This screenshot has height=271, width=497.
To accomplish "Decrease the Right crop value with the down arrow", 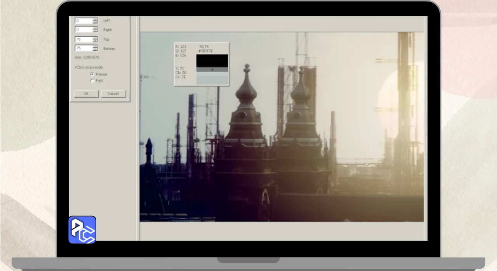I will (95, 31).
